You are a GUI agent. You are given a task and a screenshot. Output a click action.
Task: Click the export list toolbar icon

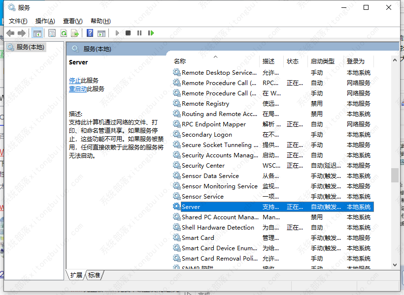(75, 33)
